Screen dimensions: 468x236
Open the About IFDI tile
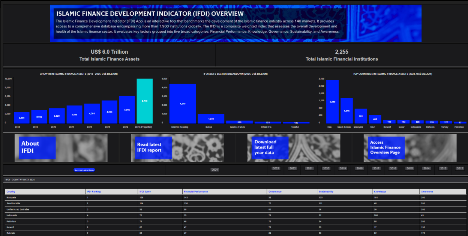coord(37,147)
